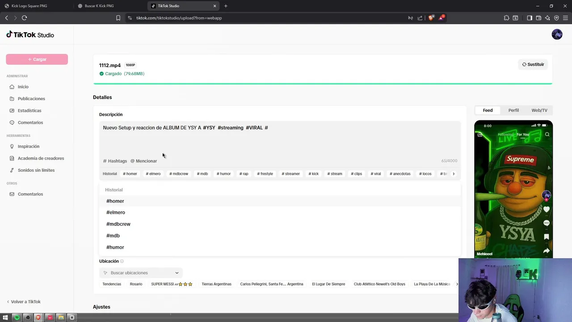Viewport: 572px width, 322px height.
Task: Switch preview to Perfil tab
Action: point(513,110)
